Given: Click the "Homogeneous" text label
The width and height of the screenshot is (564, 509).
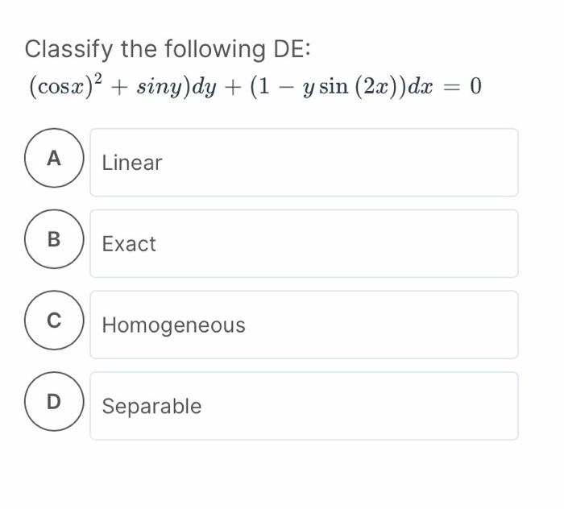Looking at the screenshot, I should pyautogui.click(x=173, y=325).
